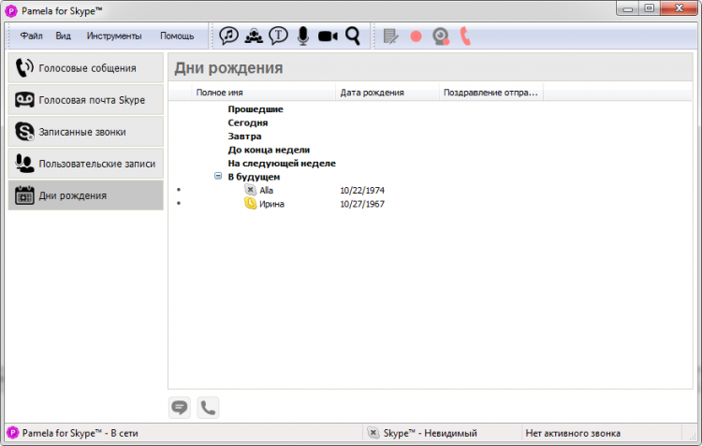The height and width of the screenshot is (446, 702).
Task: Open Голосовые сообщения section
Action: pyautogui.click(x=85, y=68)
